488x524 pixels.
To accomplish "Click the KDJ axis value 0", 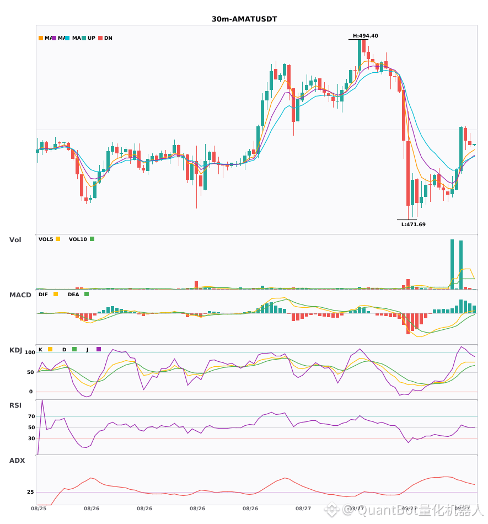I will (x=31, y=392).
